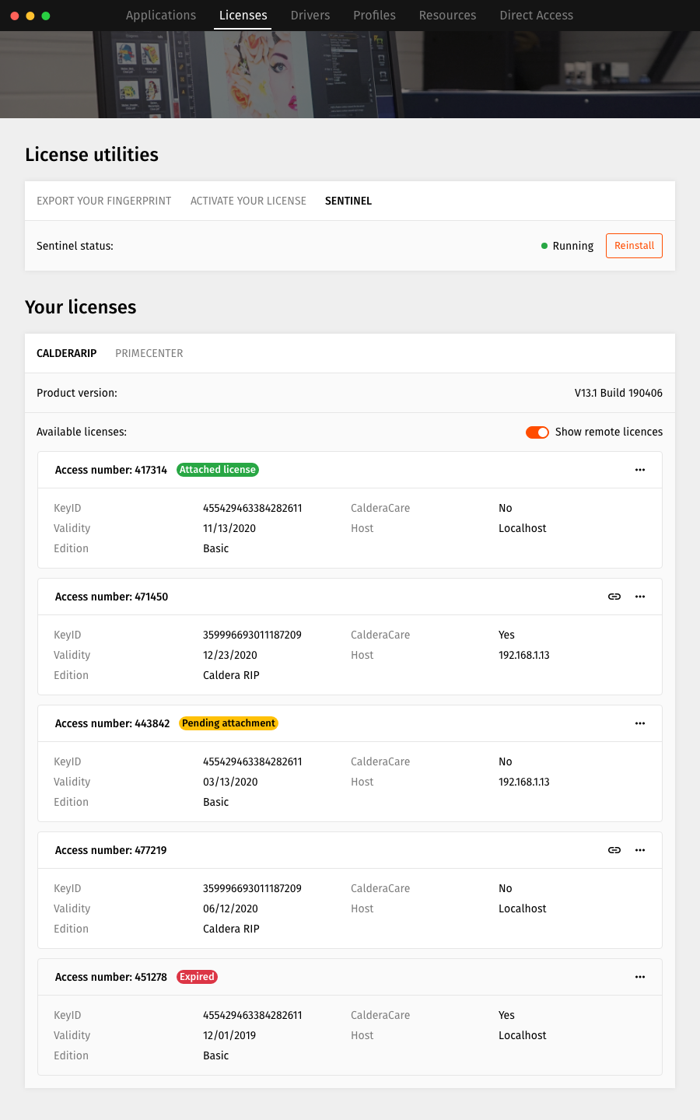Select Access number: 417314 header text
700x1120 pixels.
pyautogui.click(x=111, y=470)
